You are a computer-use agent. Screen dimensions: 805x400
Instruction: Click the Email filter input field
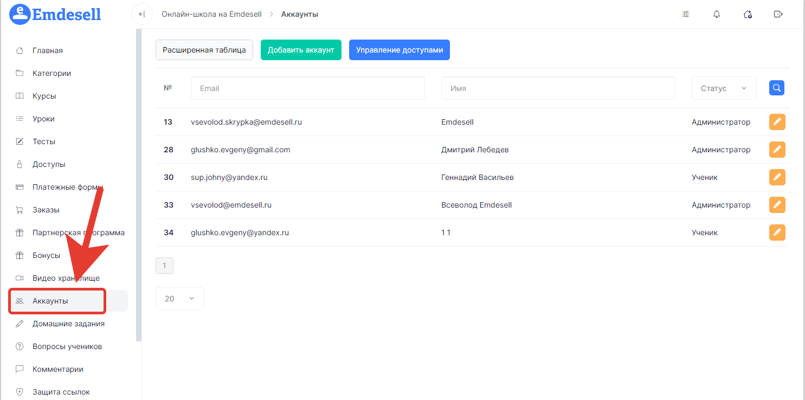307,88
